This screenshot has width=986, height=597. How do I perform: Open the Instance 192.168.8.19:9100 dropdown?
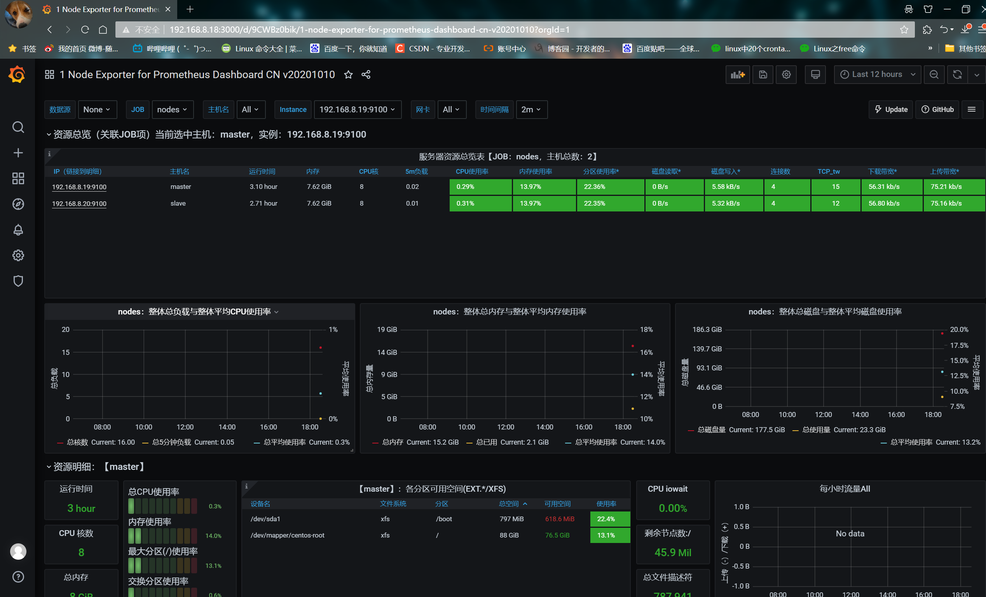point(357,110)
